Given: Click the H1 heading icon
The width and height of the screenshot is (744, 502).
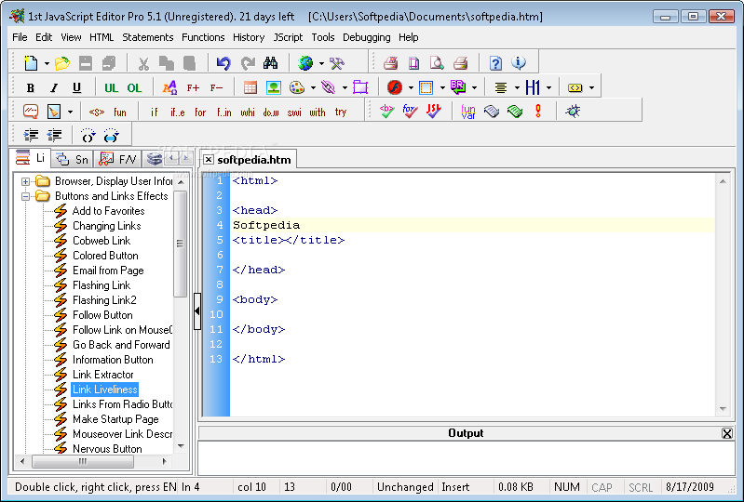Looking at the screenshot, I should tap(533, 87).
